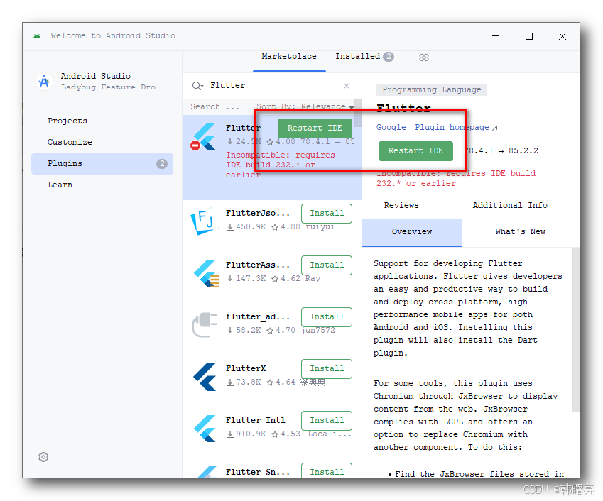The width and height of the screenshot is (603, 501).
Task: Click the Flutter Intl plugin icon
Action: pyautogui.click(x=205, y=429)
